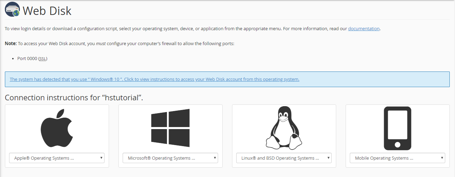Open the Apple Operating Systems dropdown
Screen dimensions: 455x177
(57, 158)
